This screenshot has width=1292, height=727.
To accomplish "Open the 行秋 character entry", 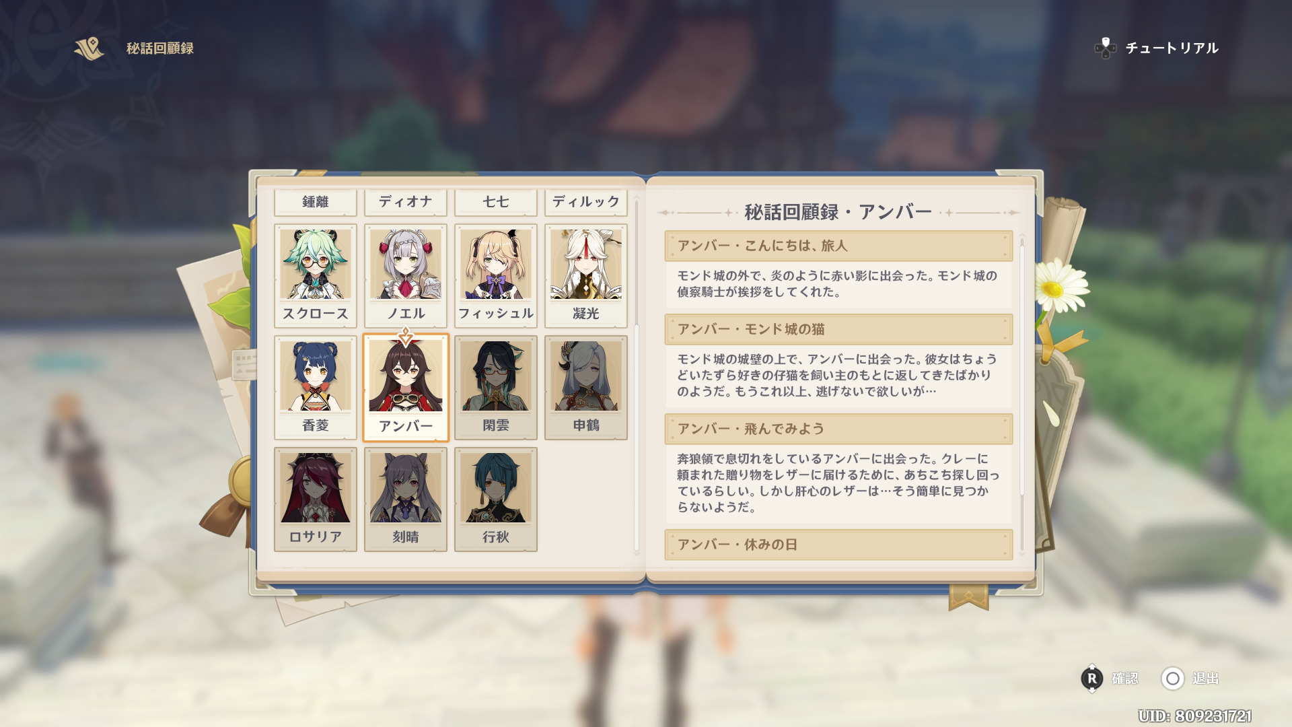I will point(496,499).
